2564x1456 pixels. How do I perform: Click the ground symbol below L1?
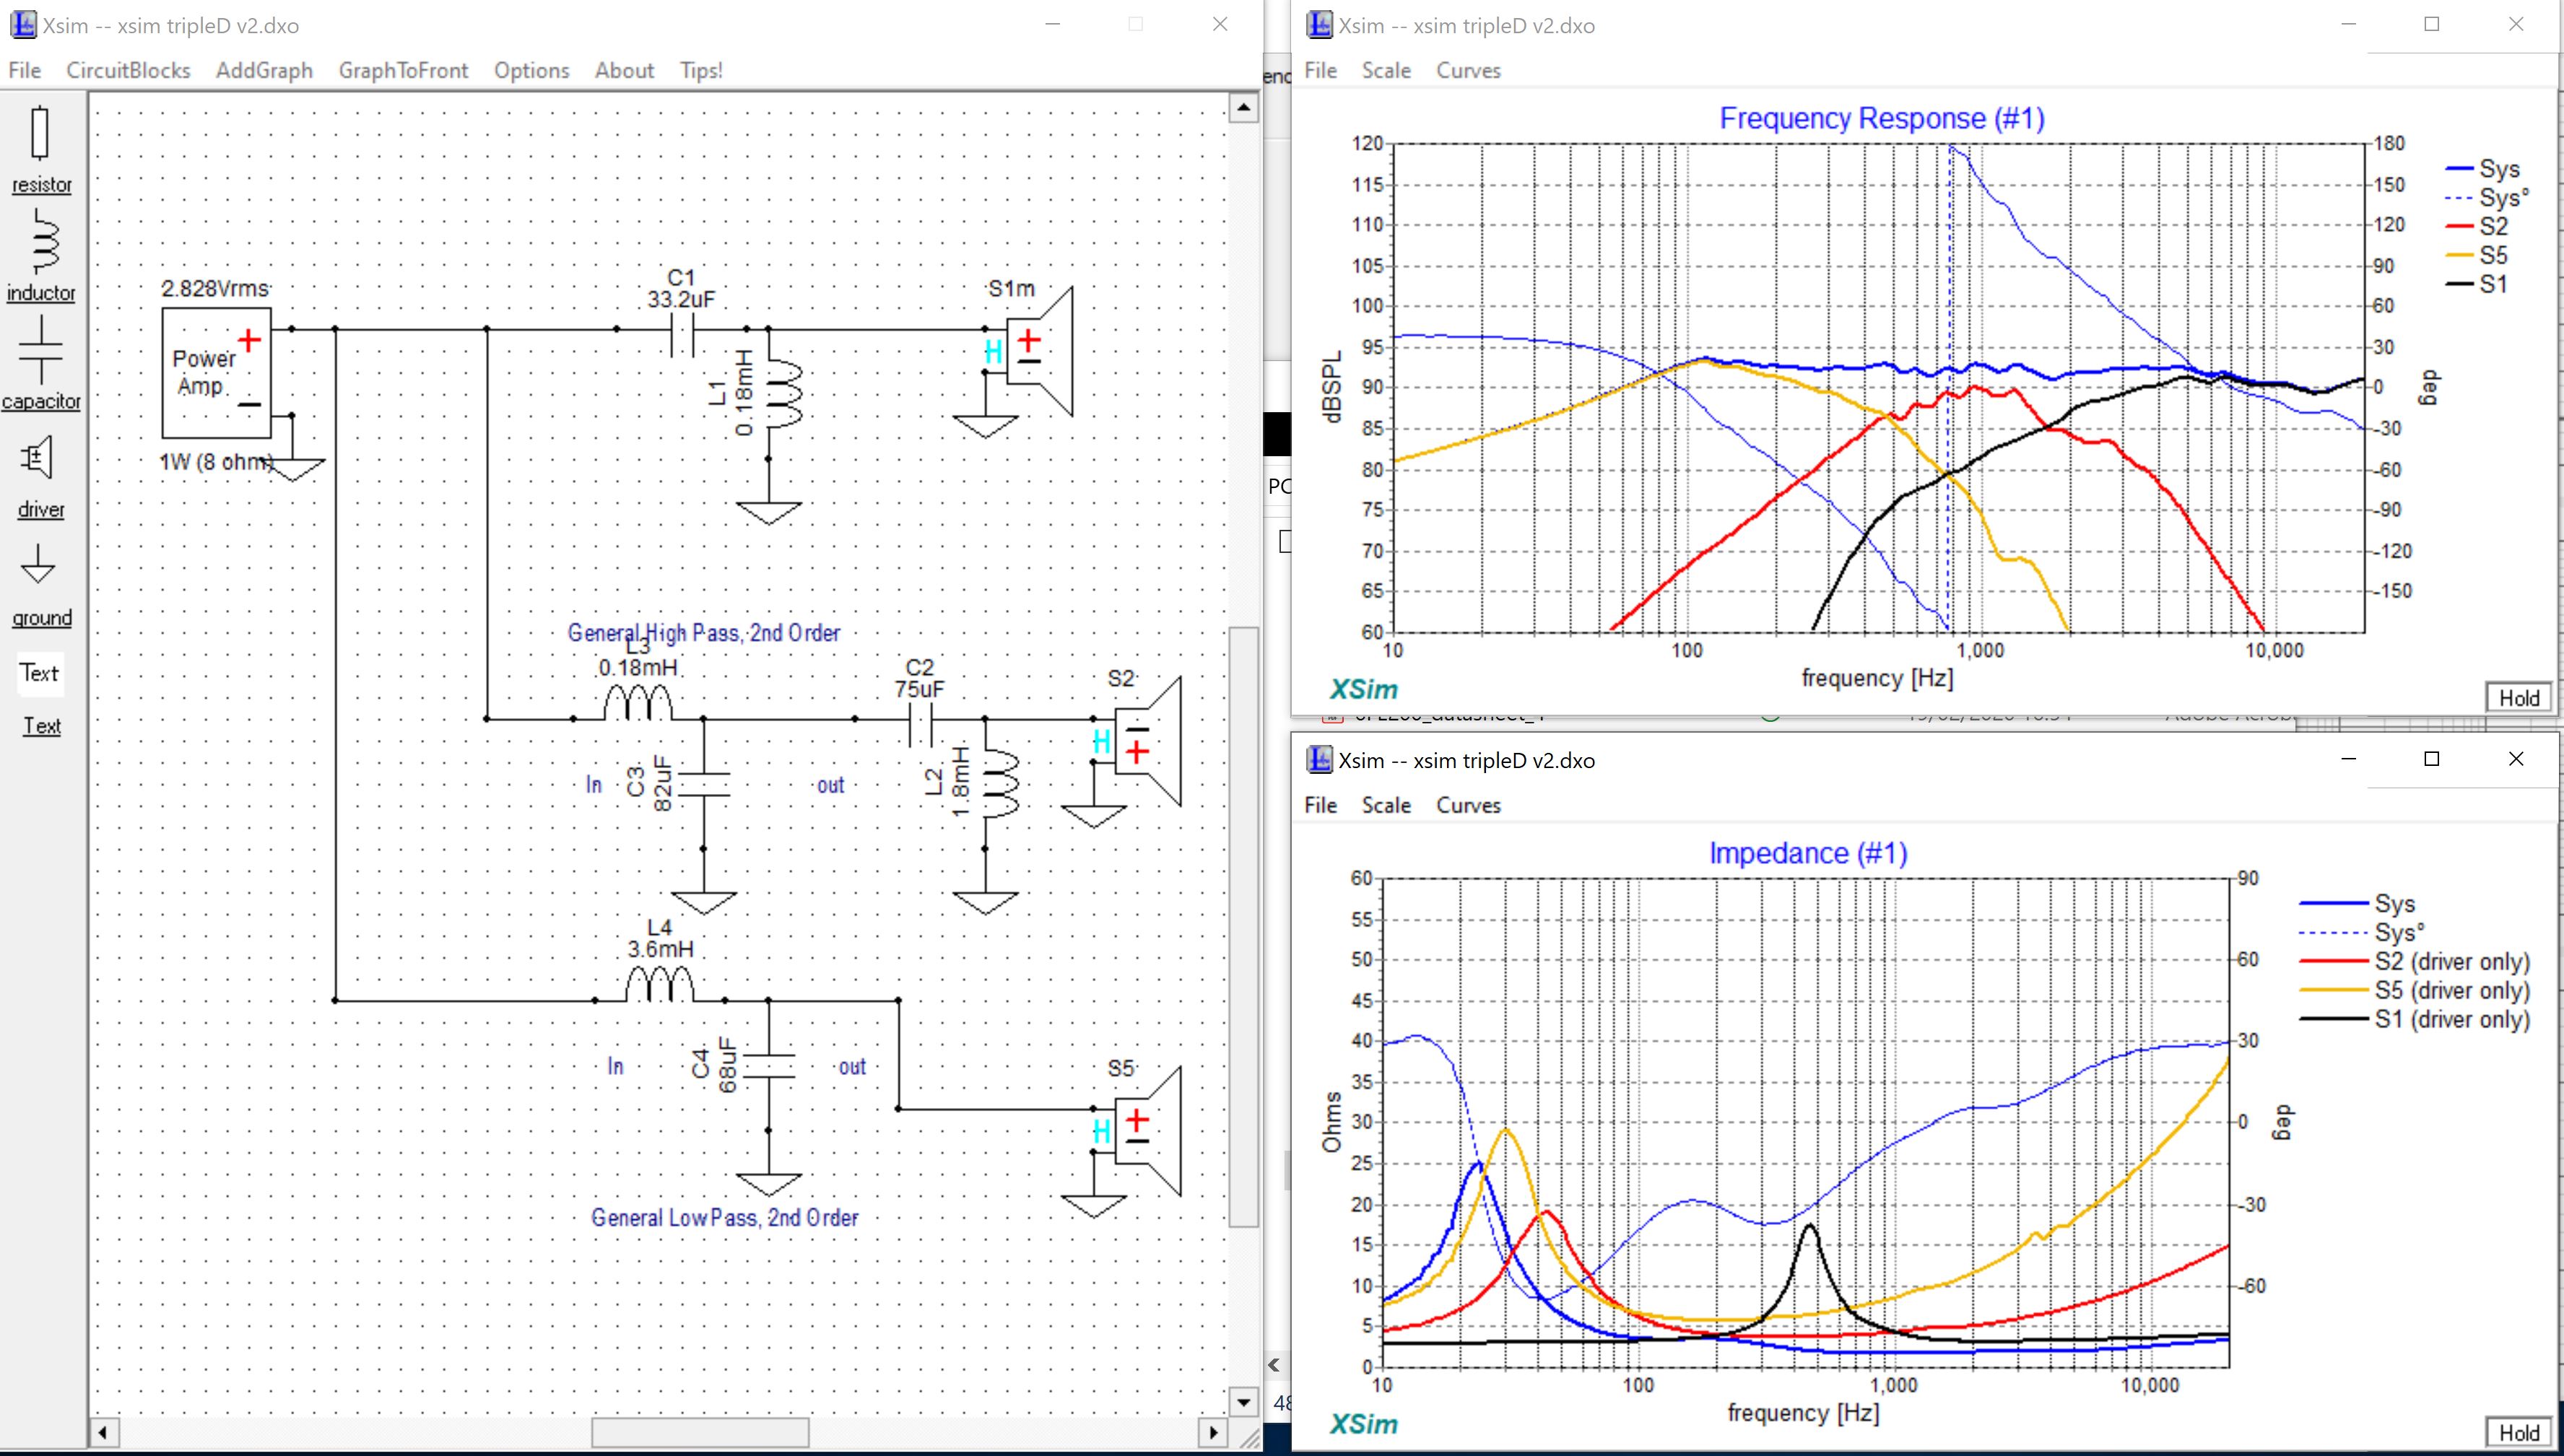pyautogui.click(x=769, y=512)
